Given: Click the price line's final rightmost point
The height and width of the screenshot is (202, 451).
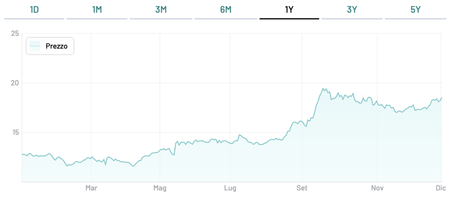Looking at the screenshot, I should point(441,98).
